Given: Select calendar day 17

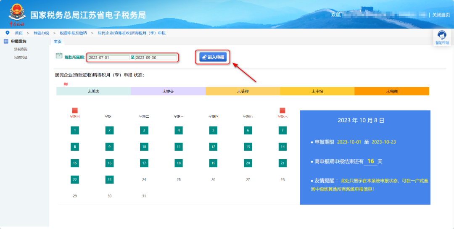Looking at the screenshot, I should 144,163.
